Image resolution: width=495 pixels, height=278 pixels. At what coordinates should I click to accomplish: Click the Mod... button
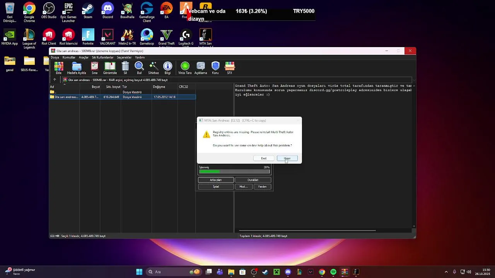243,186
